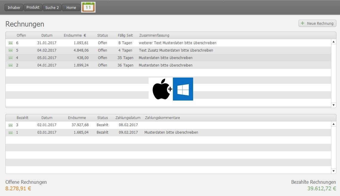Select date 04.02.2017 in open list
Image resolution: width=340 pixels, height=196 pixels.
pyautogui.click(x=47, y=50)
